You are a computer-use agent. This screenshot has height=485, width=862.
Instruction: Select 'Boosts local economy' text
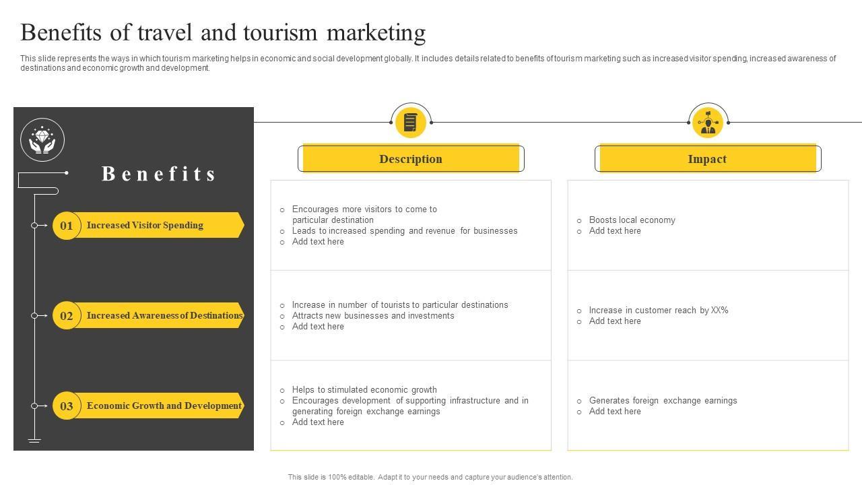pyautogui.click(x=632, y=220)
